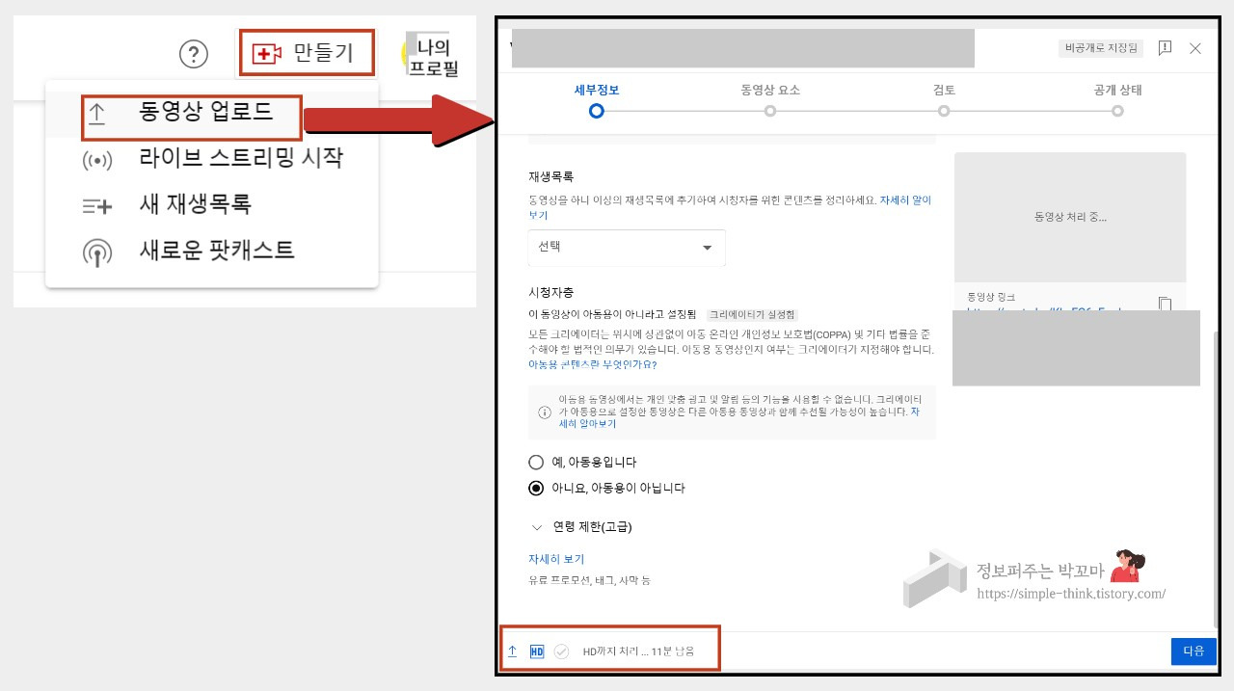Click the podcast antenna icon
The image size is (1234, 691).
click(96, 252)
